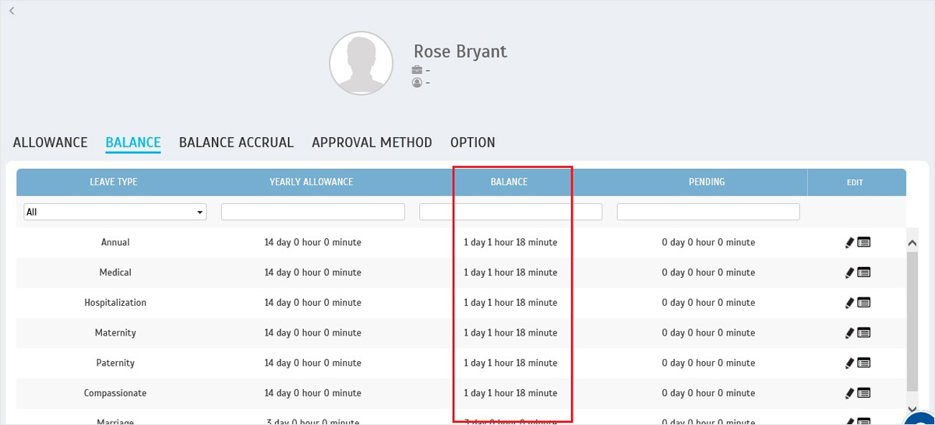Click Annual's '14 day 0 hour 0 minute' allowance
Image resolution: width=935 pixels, height=425 pixels.
(312, 243)
